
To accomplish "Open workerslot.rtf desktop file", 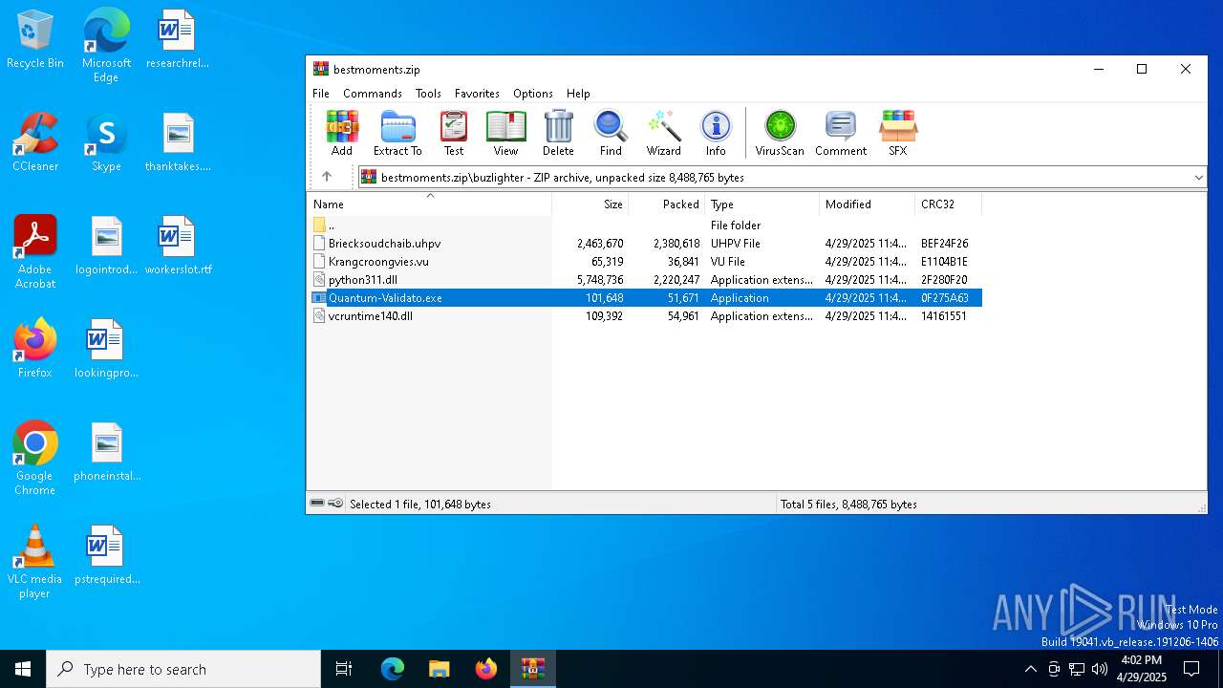I will 178,246.
